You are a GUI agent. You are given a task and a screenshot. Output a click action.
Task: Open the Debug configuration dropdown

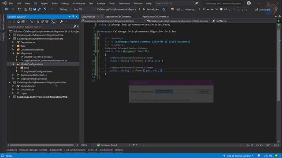65,9
